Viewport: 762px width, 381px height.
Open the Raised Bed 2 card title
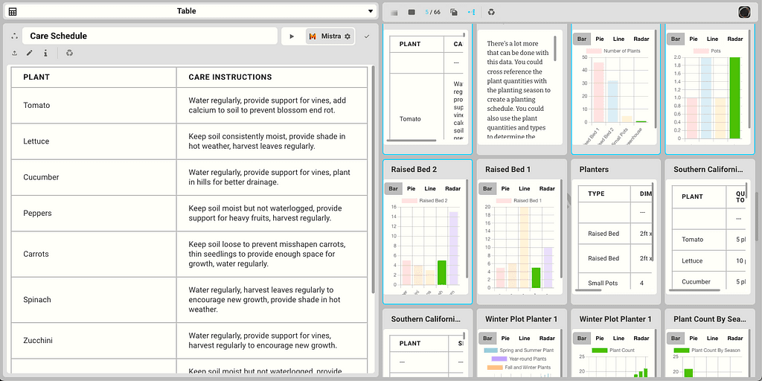click(414, 170)
